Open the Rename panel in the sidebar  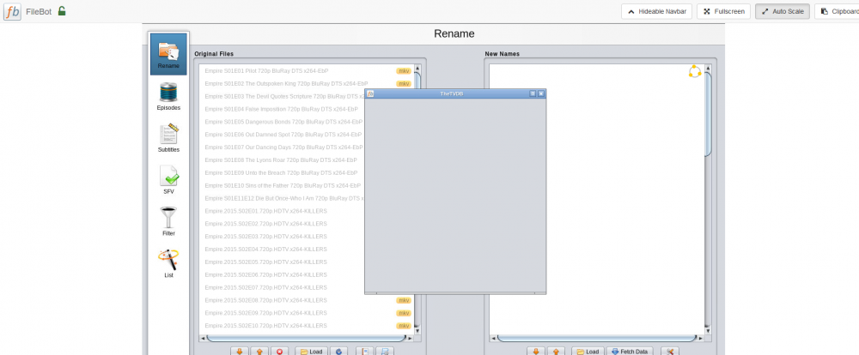[x=168, y=54]
